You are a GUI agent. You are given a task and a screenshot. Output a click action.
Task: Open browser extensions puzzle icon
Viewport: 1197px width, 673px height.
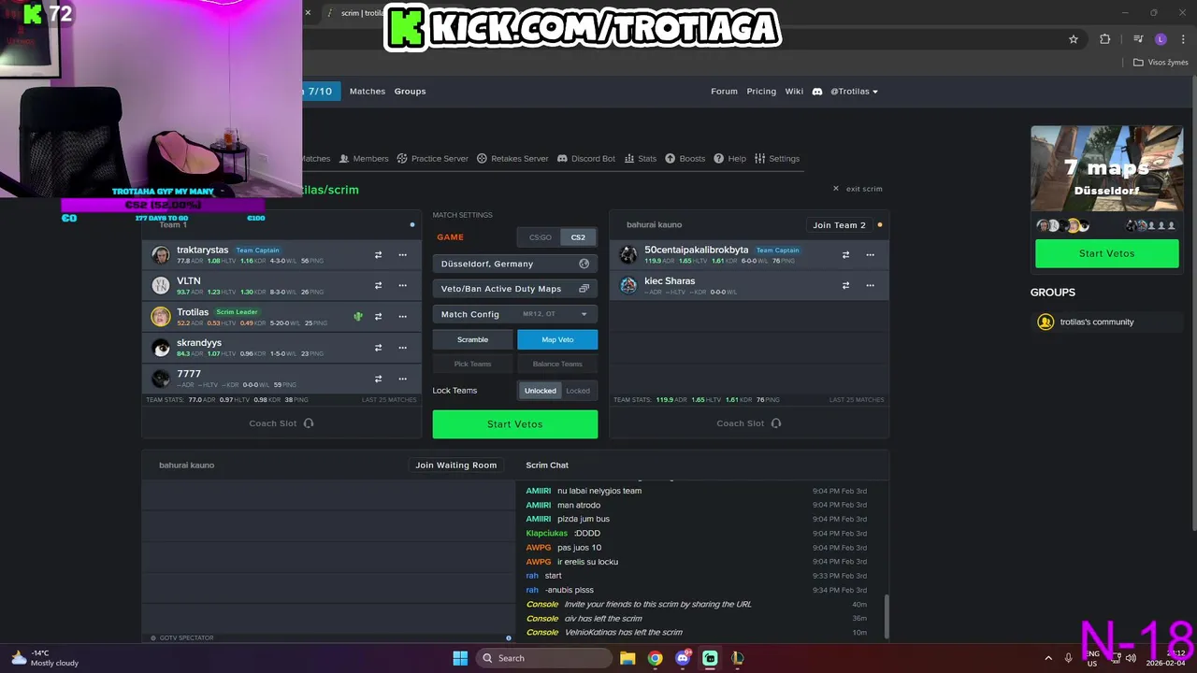point(1104,39)
